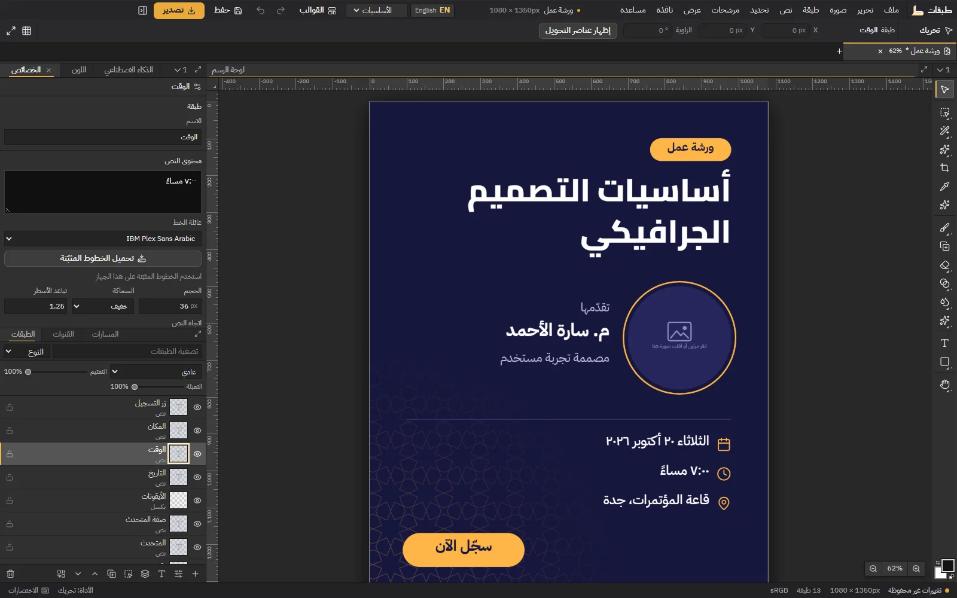Click the حفظ save button
Screen dimensions: 957x598
228,10
